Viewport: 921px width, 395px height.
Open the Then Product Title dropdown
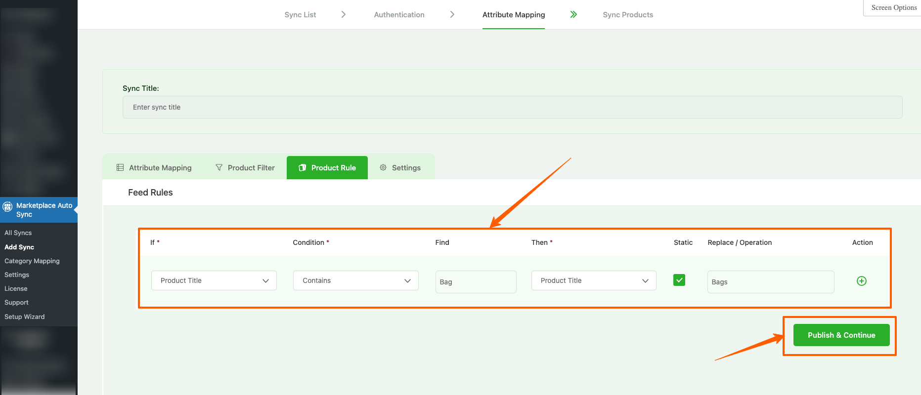tap(593, 280)
